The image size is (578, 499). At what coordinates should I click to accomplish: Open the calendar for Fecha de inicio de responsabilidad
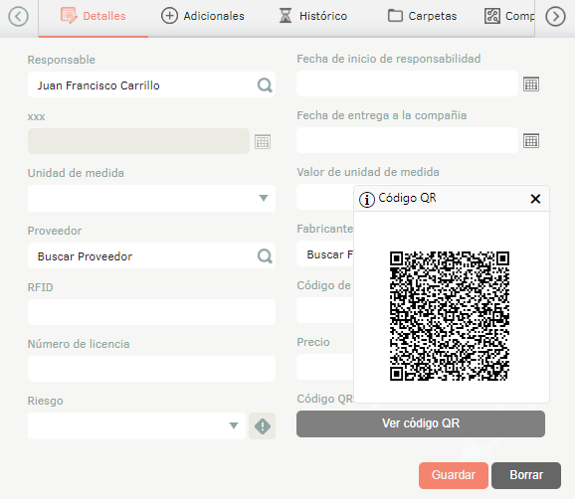pos(531,84)
